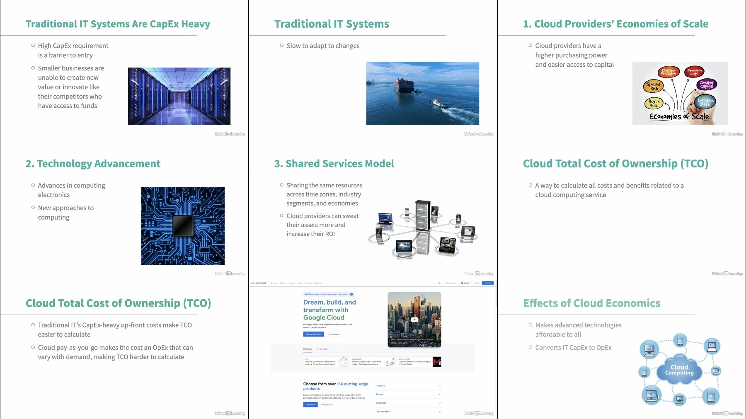Expand the Data analytics product category
Viewport: 746px width, 419px height.
[x=408, y=412]
